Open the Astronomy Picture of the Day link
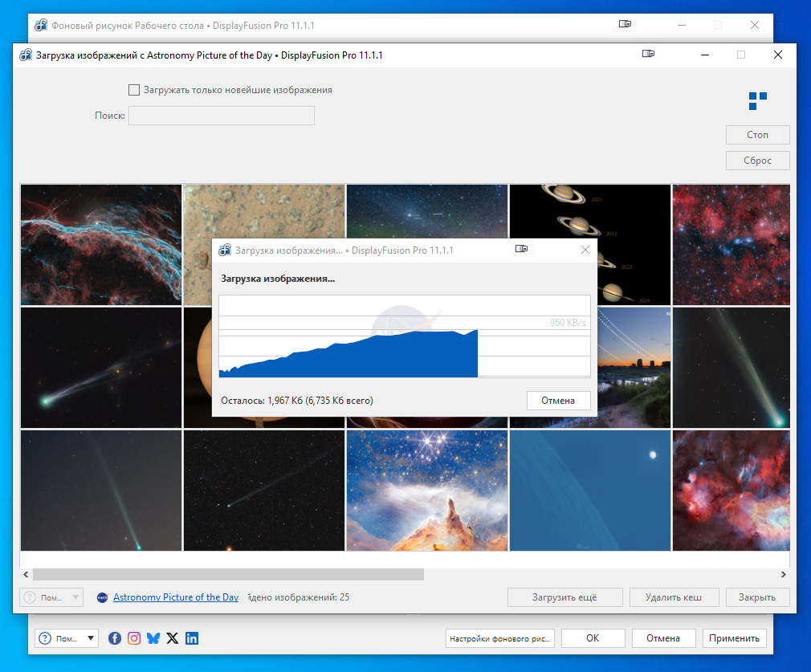811x672 pixels. pyautogui.click(x=176, y=597)
